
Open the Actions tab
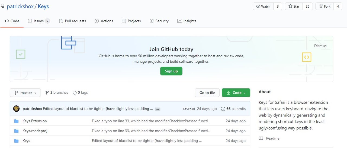[104, 21]
